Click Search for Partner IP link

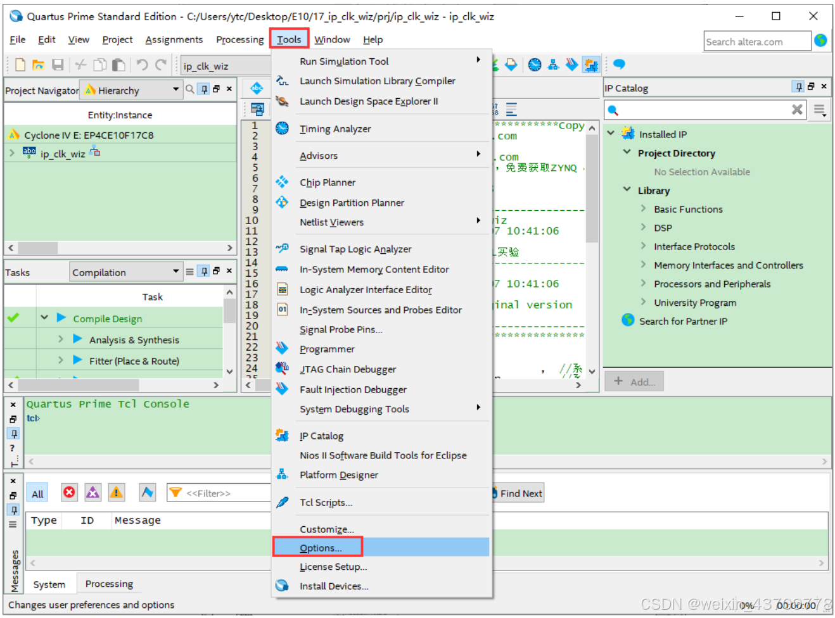(683, 321)
